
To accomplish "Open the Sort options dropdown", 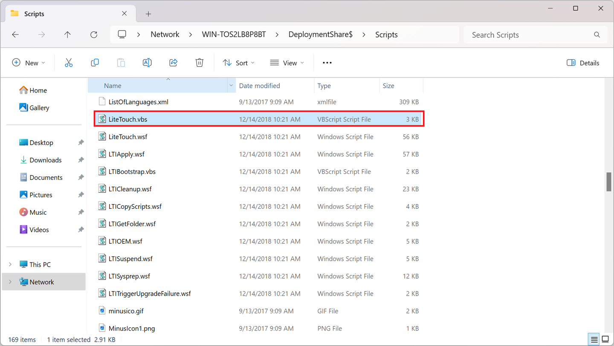I will [238, 63].
